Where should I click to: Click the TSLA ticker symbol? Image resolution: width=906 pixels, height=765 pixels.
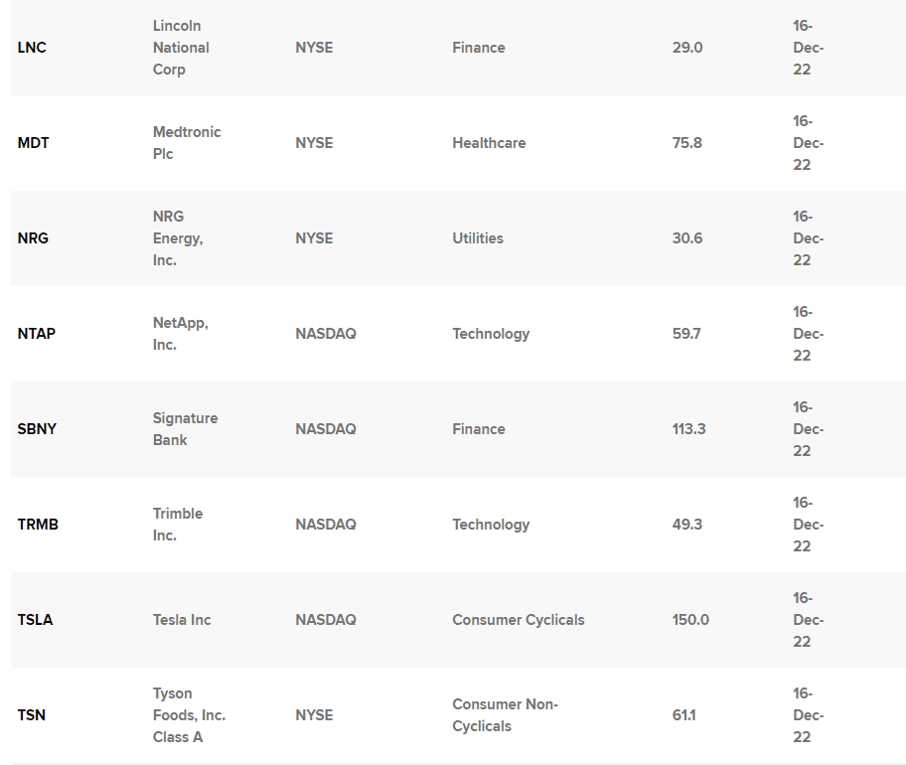pos(35,620)
